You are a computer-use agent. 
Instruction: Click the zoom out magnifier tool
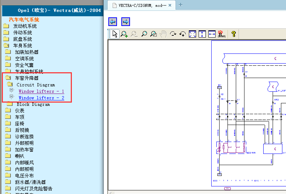(134, 34)
